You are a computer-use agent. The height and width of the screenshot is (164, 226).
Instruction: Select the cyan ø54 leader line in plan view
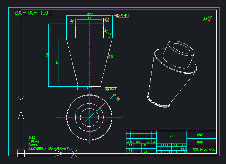click(97, 111)
